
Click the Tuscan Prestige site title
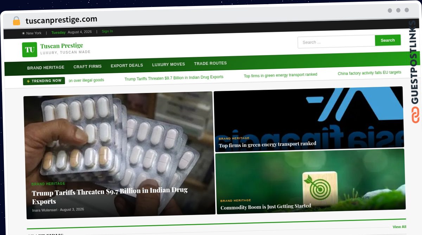[62, 46]
